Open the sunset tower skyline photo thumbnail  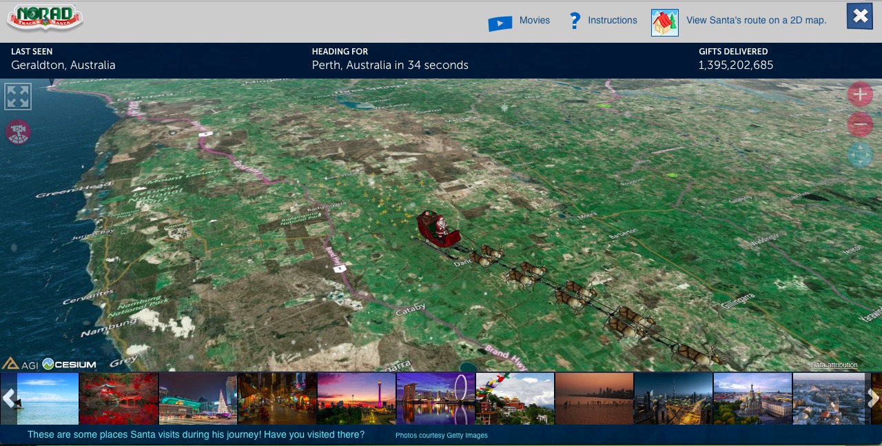(356, 398)
